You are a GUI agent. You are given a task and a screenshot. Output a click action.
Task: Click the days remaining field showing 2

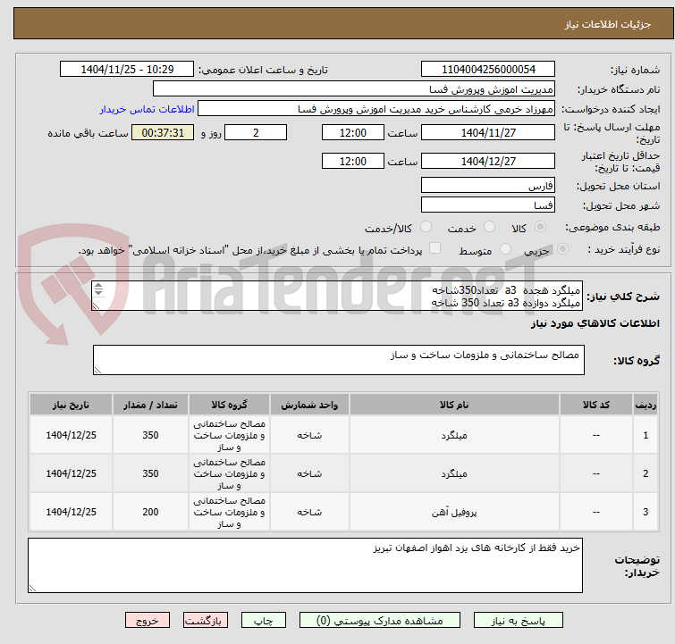pyautogui.click(x=256, y=132)
